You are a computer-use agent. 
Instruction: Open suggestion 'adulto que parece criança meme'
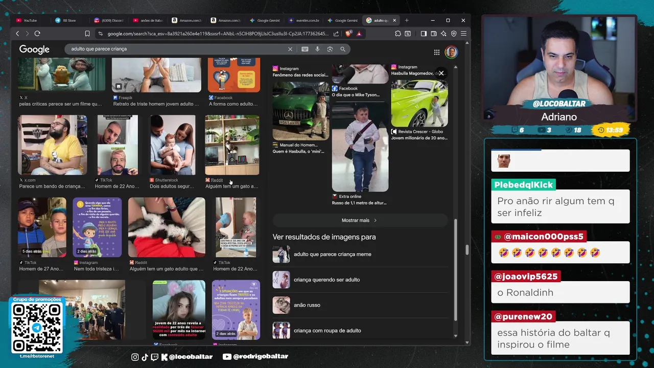tap(360, 254)
